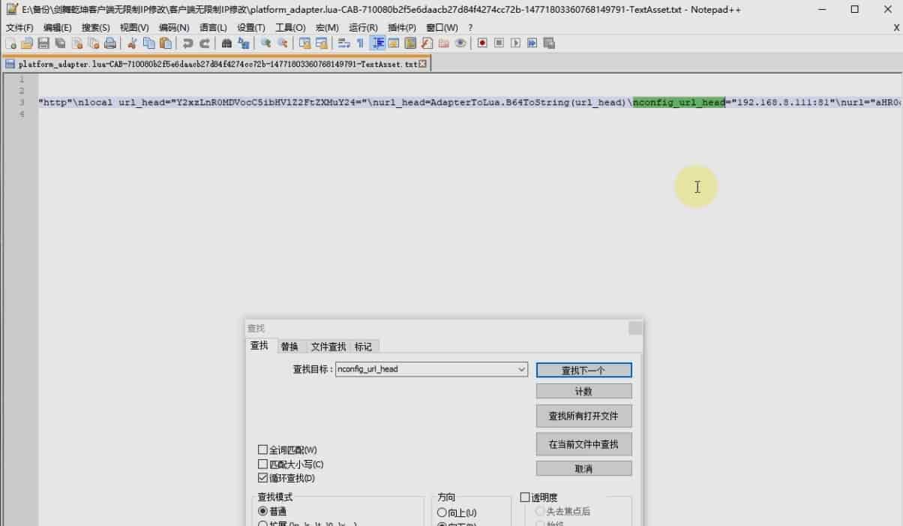Click the New file toolbar icon
The width and height of the screenshot is (903, 526).
[x=10, y=44]
